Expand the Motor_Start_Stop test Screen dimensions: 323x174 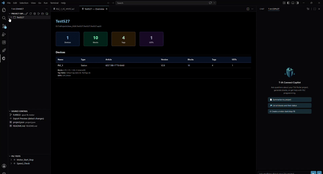(11, 160)
